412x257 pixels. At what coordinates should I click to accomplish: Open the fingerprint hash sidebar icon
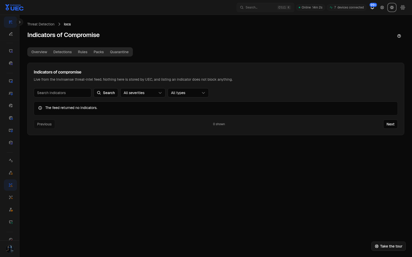[x=11, y=106]
